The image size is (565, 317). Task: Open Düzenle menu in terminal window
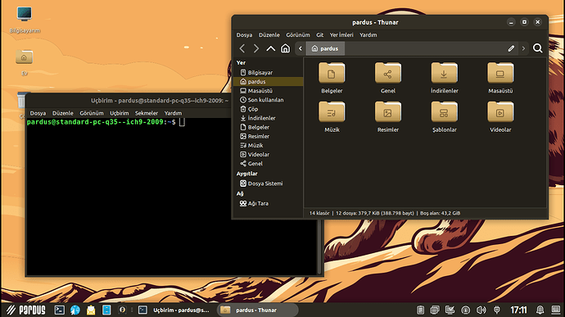[63, 113]
